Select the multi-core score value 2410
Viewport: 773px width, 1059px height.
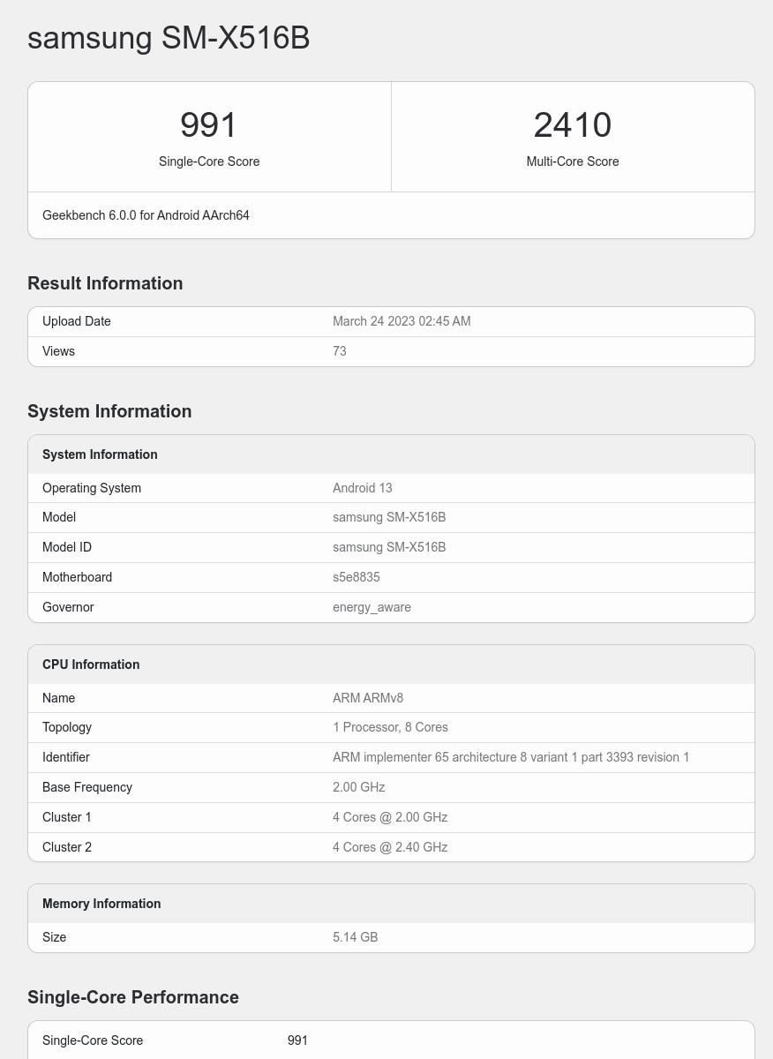click(x=572, y=125)
